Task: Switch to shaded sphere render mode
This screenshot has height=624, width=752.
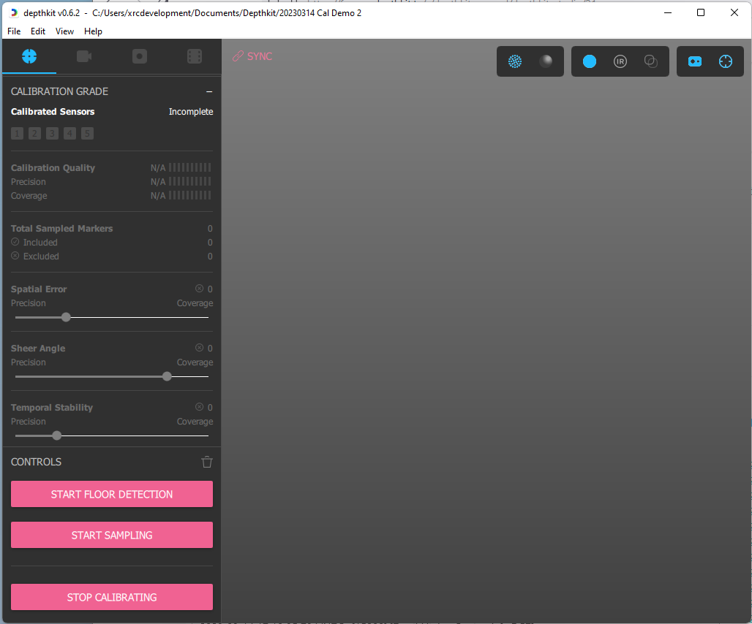Action: tap(546, 61)
